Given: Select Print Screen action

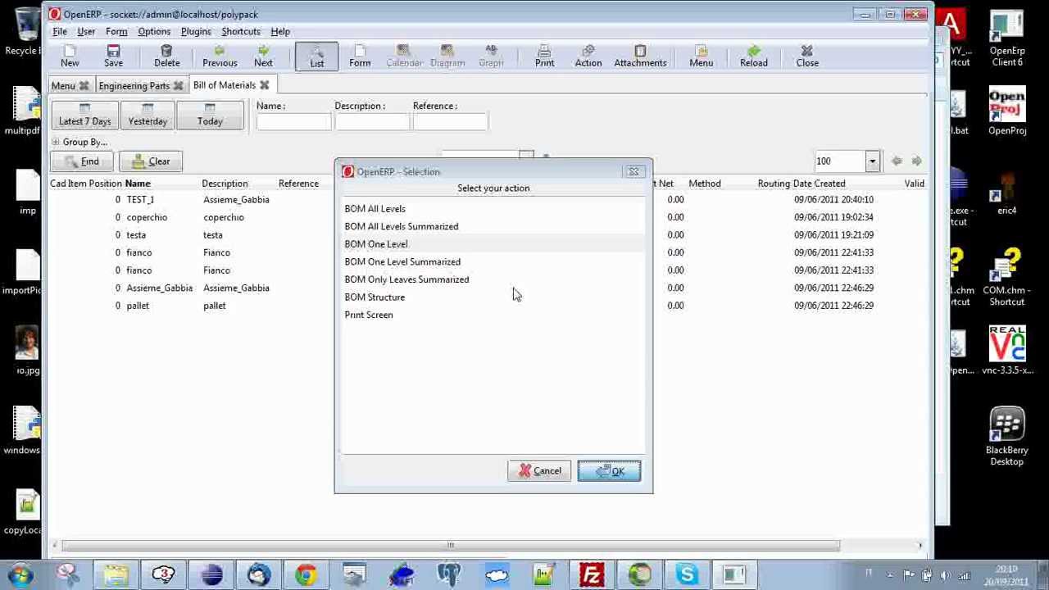Looking at the screenshot, I should click(369, 315).
